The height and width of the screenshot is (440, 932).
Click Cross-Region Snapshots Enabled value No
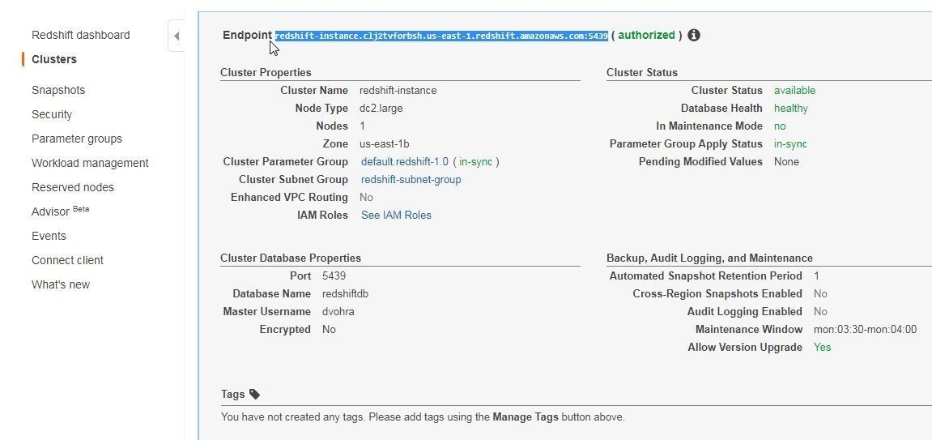pos(820,293)
